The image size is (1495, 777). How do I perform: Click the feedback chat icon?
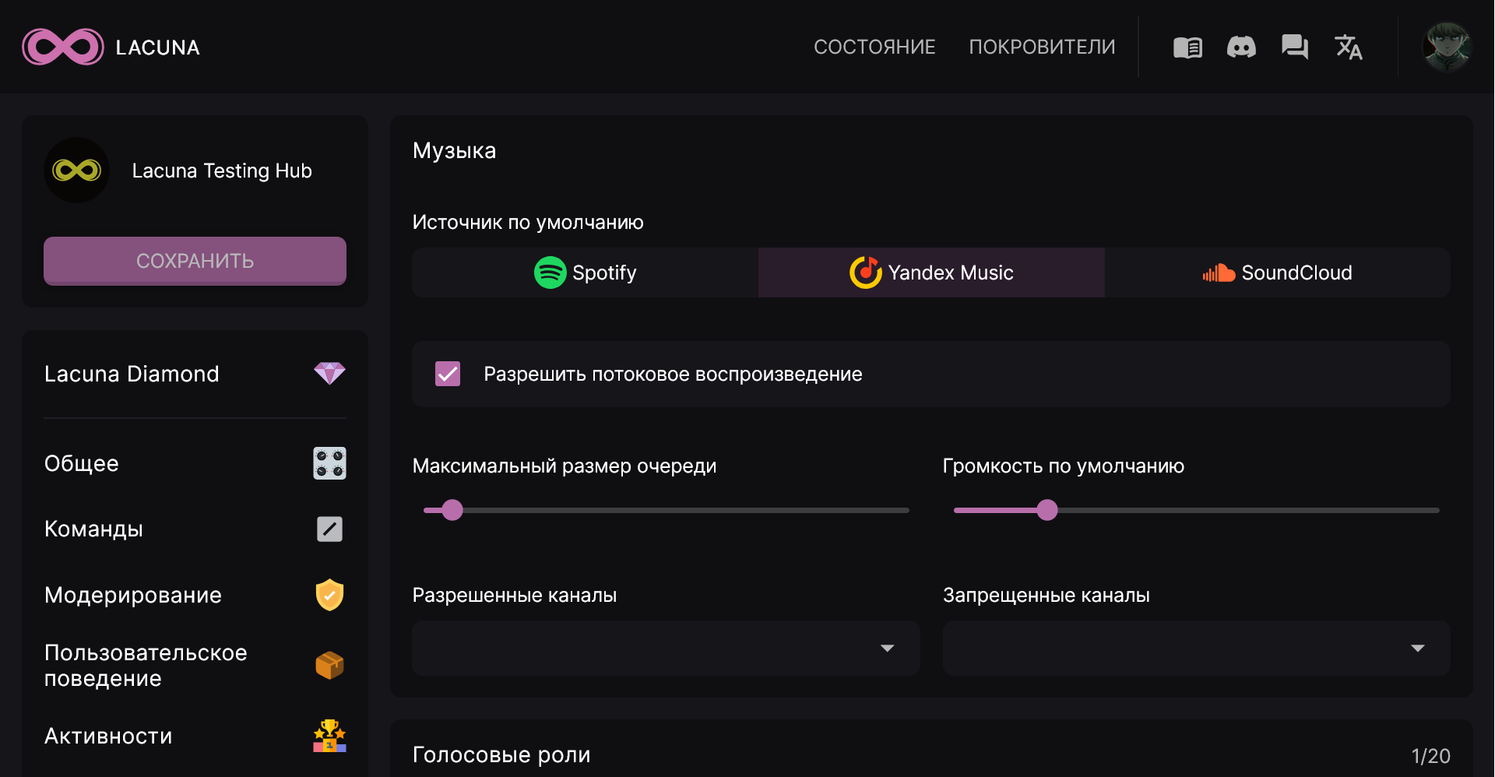[x=1295, y=47]
